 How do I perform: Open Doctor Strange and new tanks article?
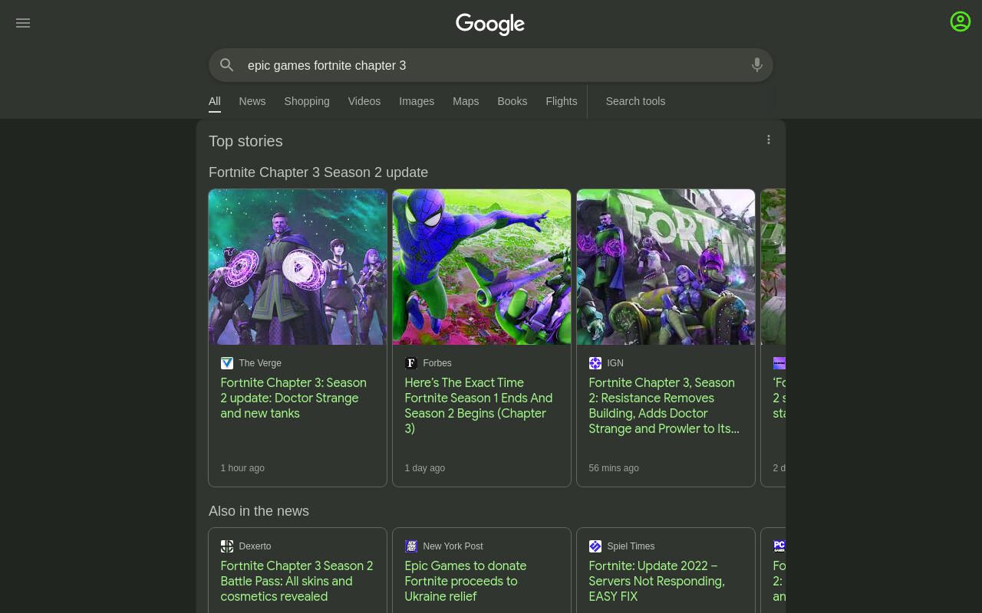[294, 398]
